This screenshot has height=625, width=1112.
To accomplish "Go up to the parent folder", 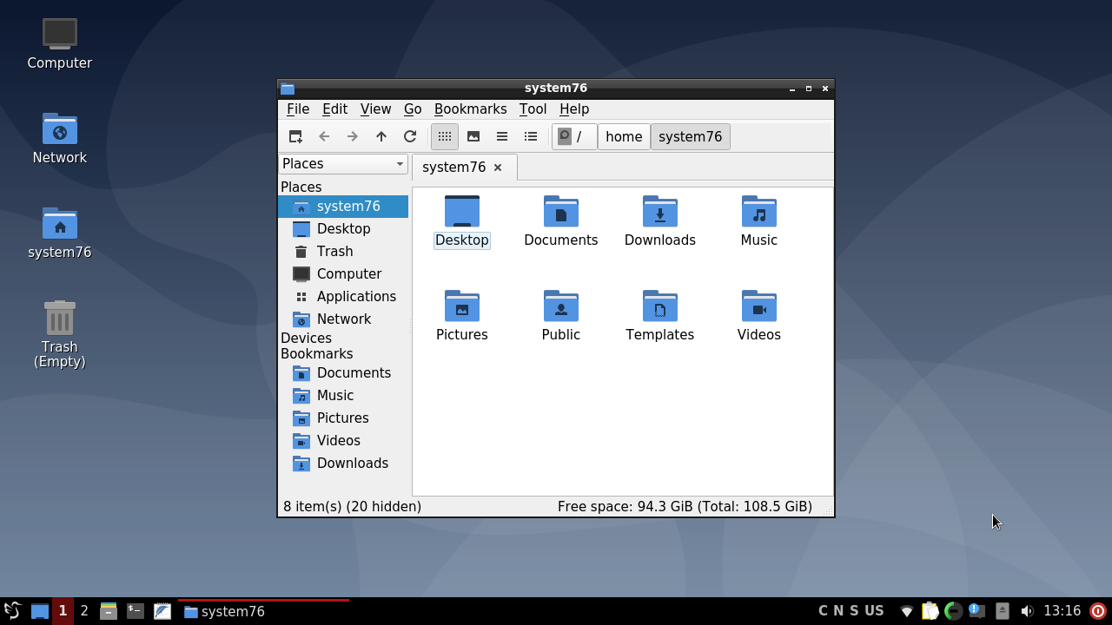I will click(381, 136).
